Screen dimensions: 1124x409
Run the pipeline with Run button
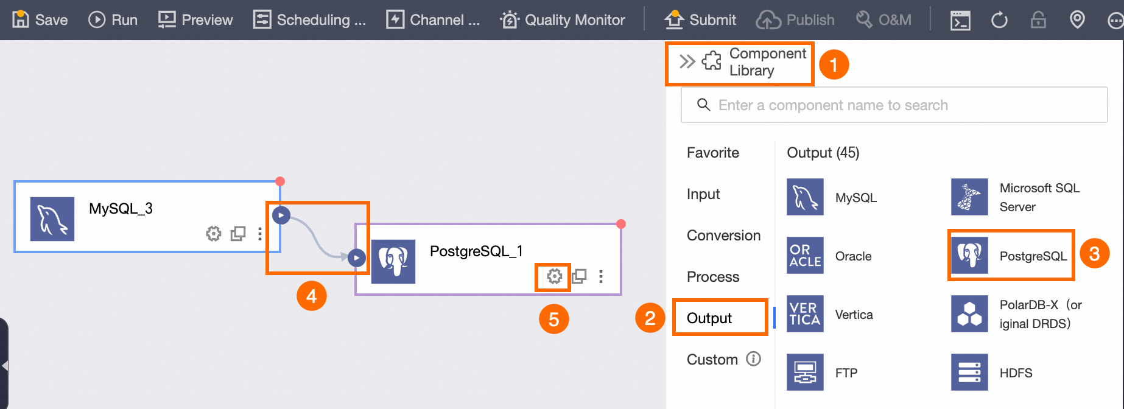click(113, 20)
